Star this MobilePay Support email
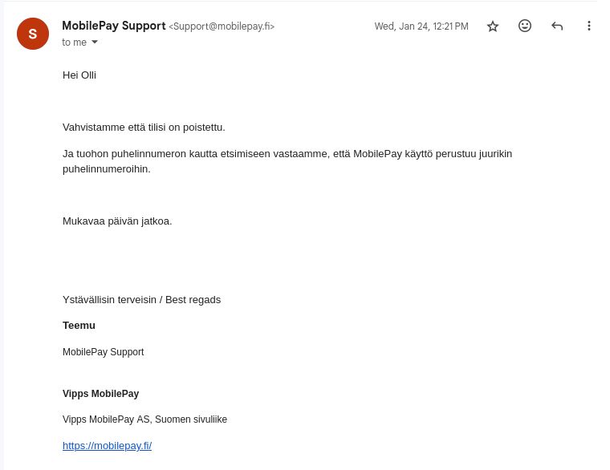This screenshot has width=610, height=470. [493, 26]
